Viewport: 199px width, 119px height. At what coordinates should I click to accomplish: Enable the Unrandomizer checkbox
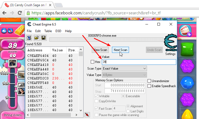pos(149,81)
